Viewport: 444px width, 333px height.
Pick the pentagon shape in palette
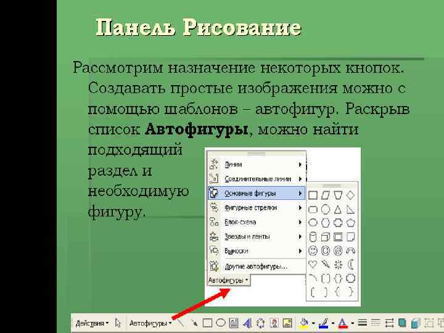click(x=350, y=223)
